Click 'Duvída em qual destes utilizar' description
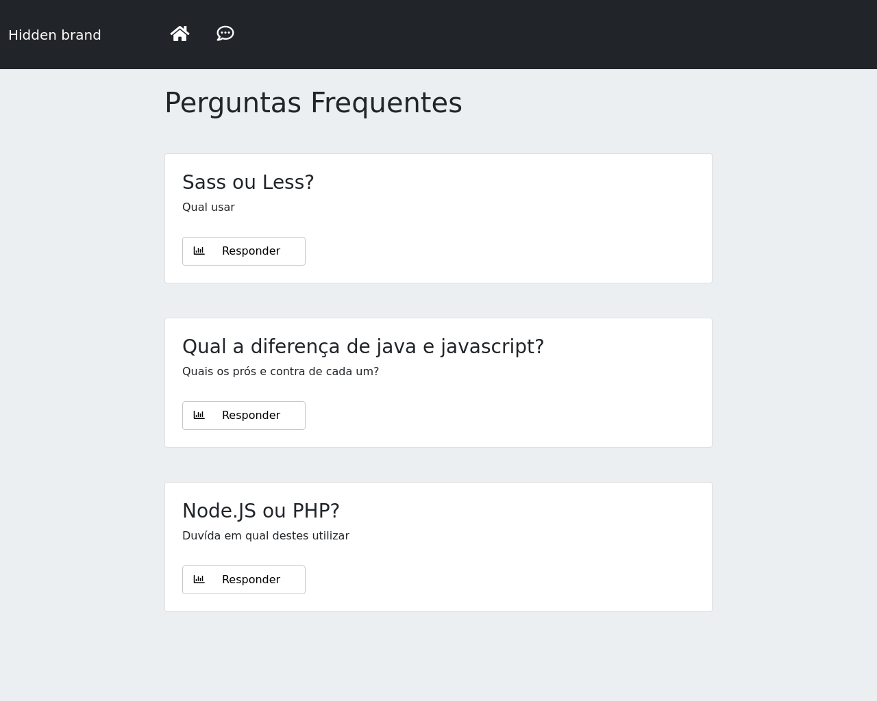Image resolution: width=877 pixels, height=701 pixels. coord(266,535)
